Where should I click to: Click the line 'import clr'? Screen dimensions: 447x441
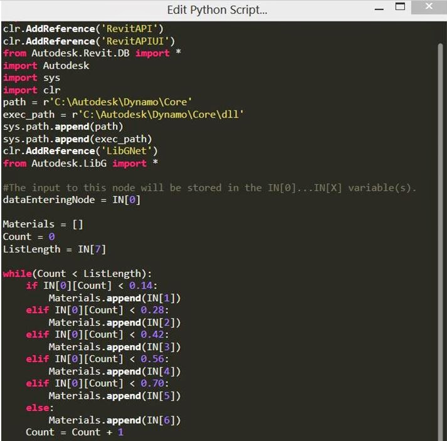coord(31,90)
